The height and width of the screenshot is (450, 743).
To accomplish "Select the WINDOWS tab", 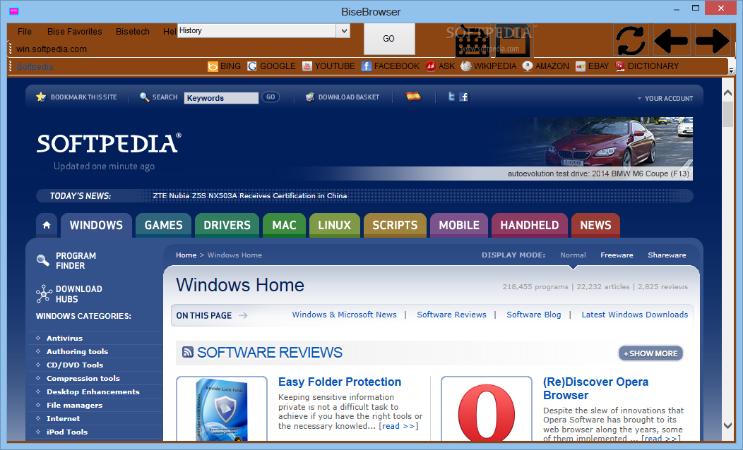I will tap(96, 225).
